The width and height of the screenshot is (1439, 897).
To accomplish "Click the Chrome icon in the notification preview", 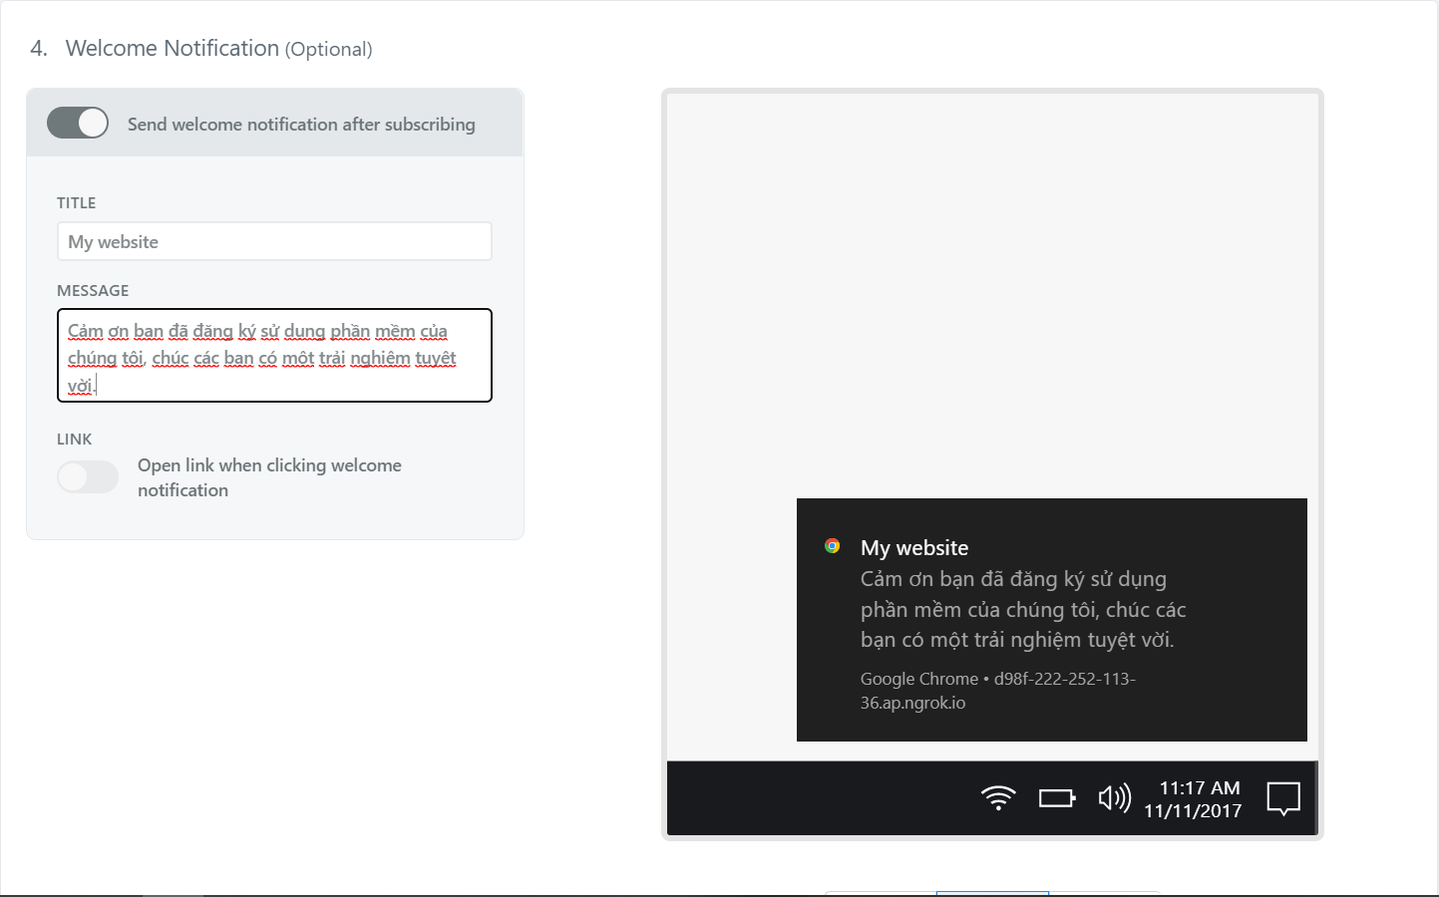I will (833, 546).
